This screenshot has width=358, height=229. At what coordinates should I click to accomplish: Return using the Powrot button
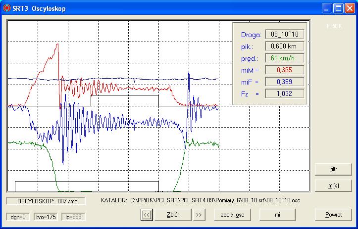pyautogui.click(x=333, y=215)
